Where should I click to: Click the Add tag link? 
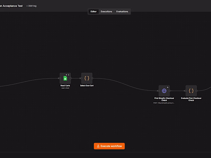31,6
